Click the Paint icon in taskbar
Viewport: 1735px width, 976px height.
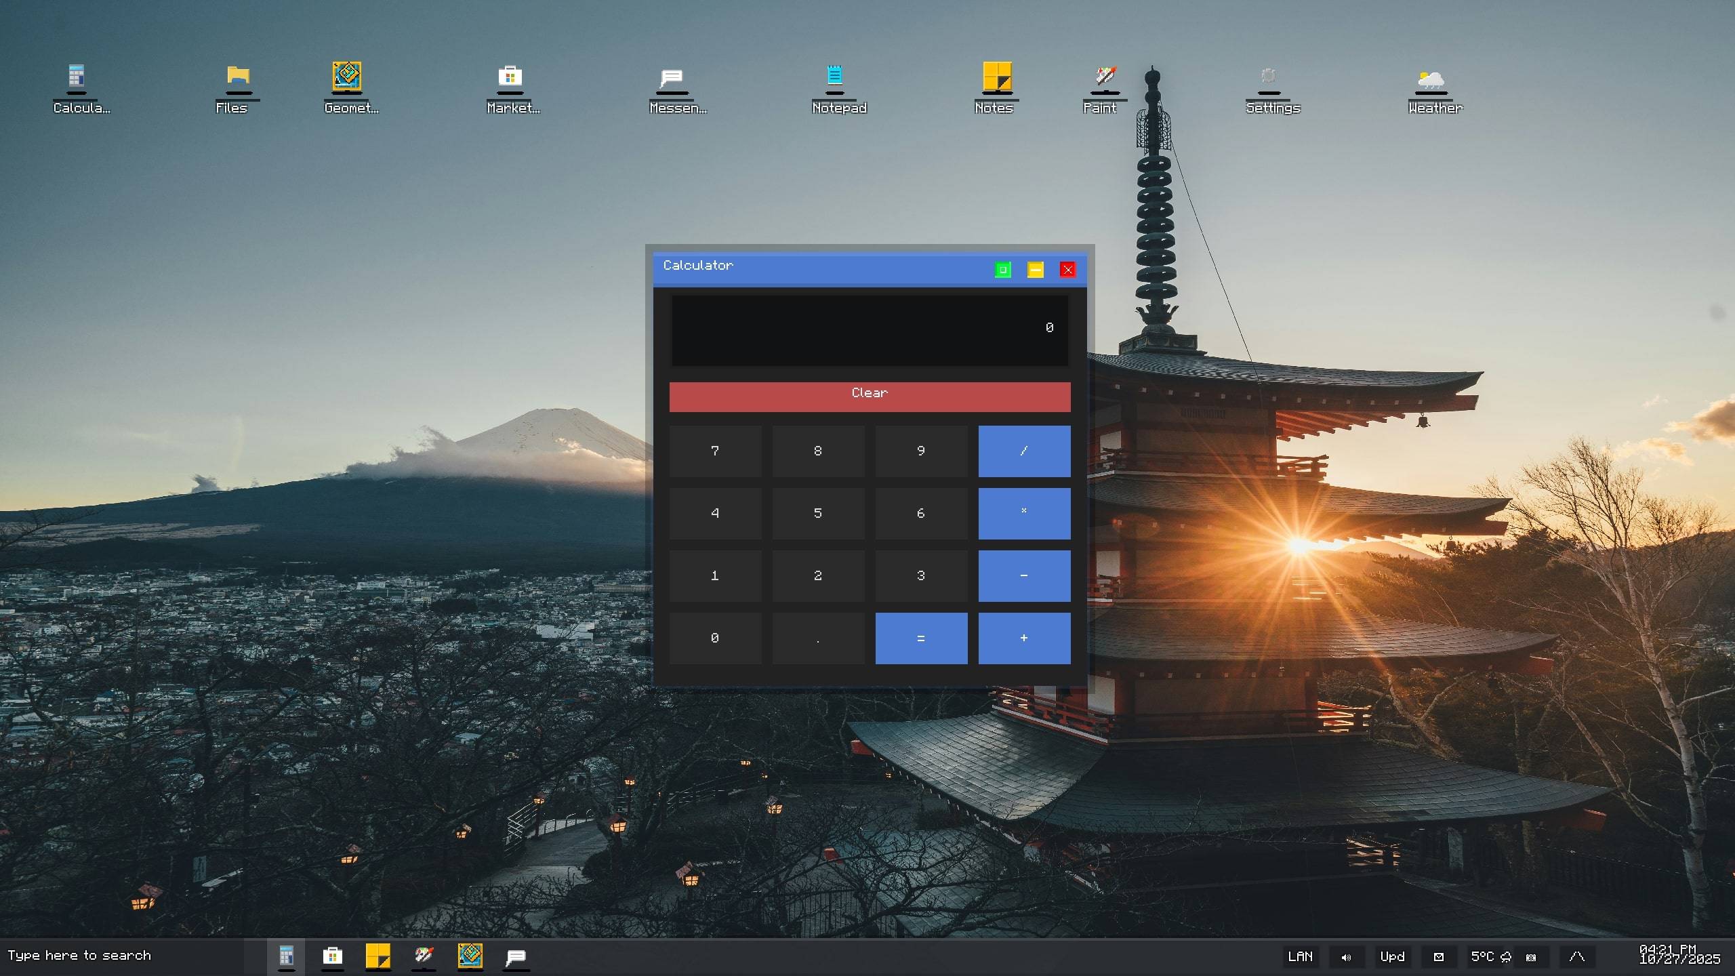click(x=424, y=956)
